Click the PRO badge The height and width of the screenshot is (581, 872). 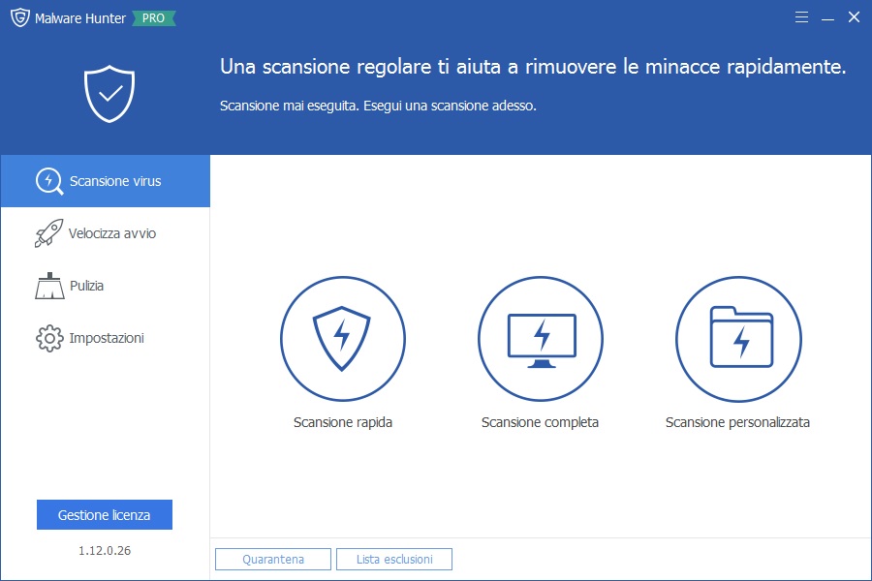153,18
